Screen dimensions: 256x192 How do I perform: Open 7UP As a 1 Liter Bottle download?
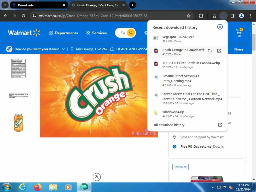tap(187, 65)
